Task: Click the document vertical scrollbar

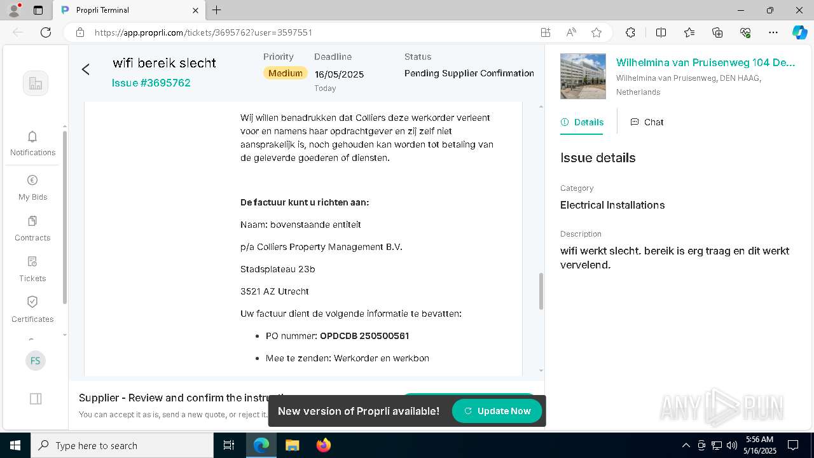Action: (541, 291)
